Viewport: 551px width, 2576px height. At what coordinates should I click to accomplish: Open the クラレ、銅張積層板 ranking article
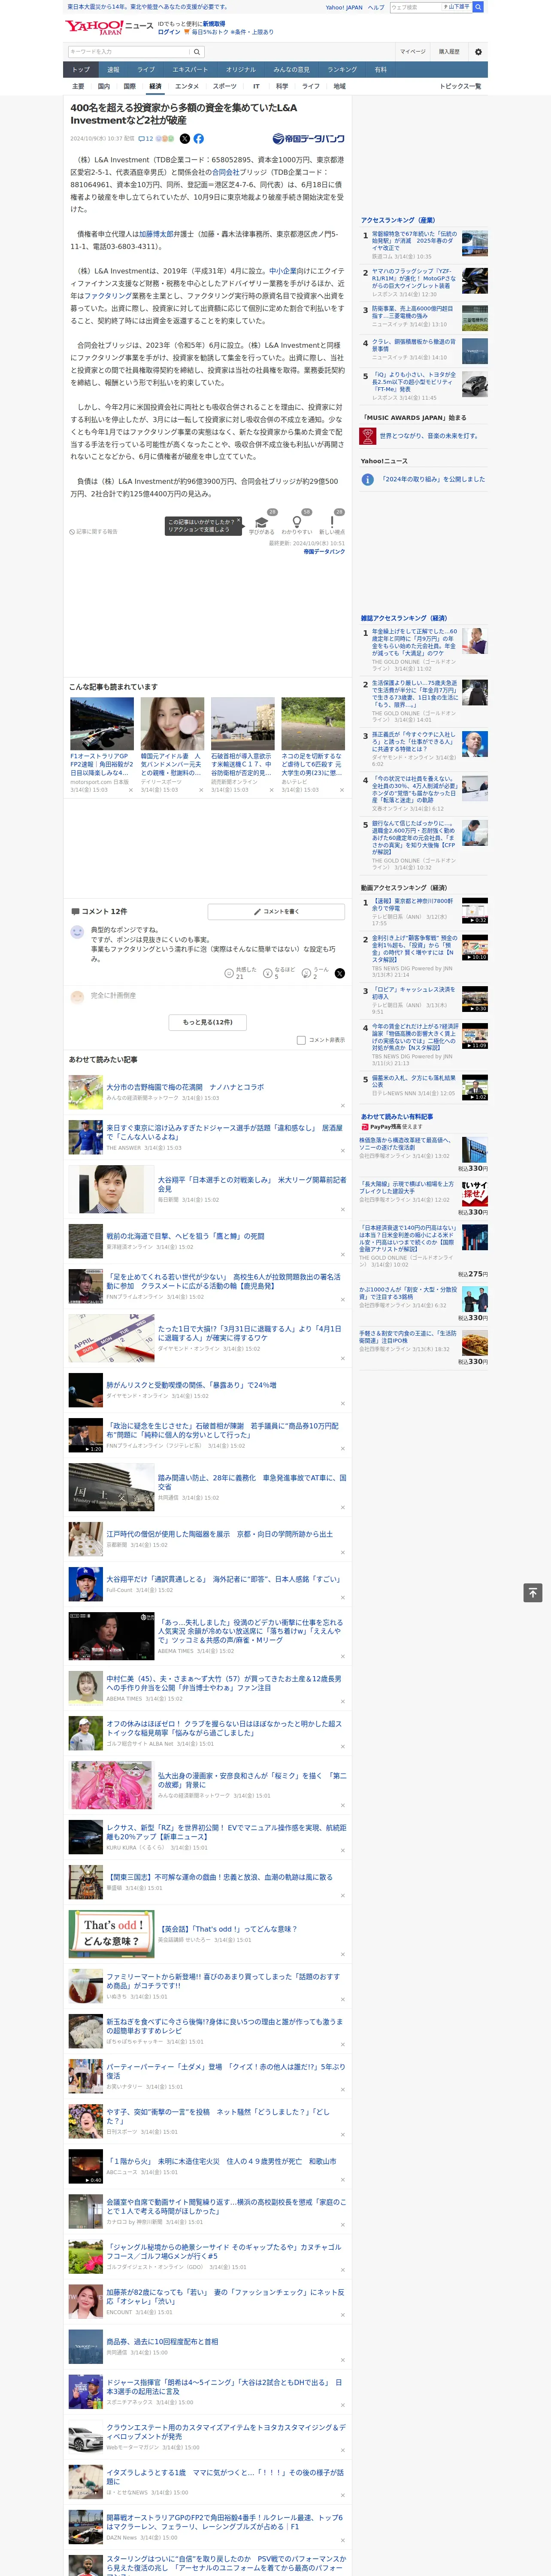pyautogui.click(x=414, y=345)
